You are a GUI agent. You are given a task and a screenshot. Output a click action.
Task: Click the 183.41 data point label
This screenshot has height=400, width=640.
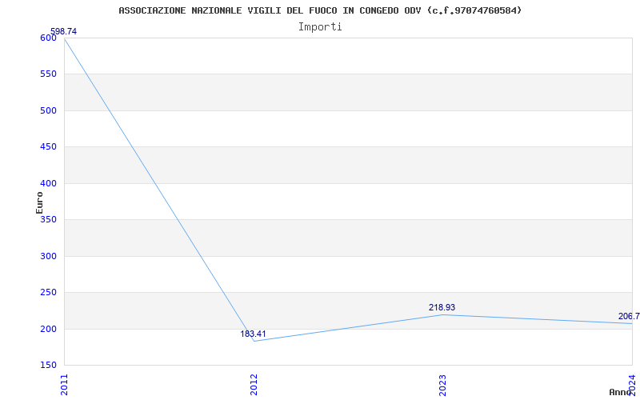(x=253, y=334)
